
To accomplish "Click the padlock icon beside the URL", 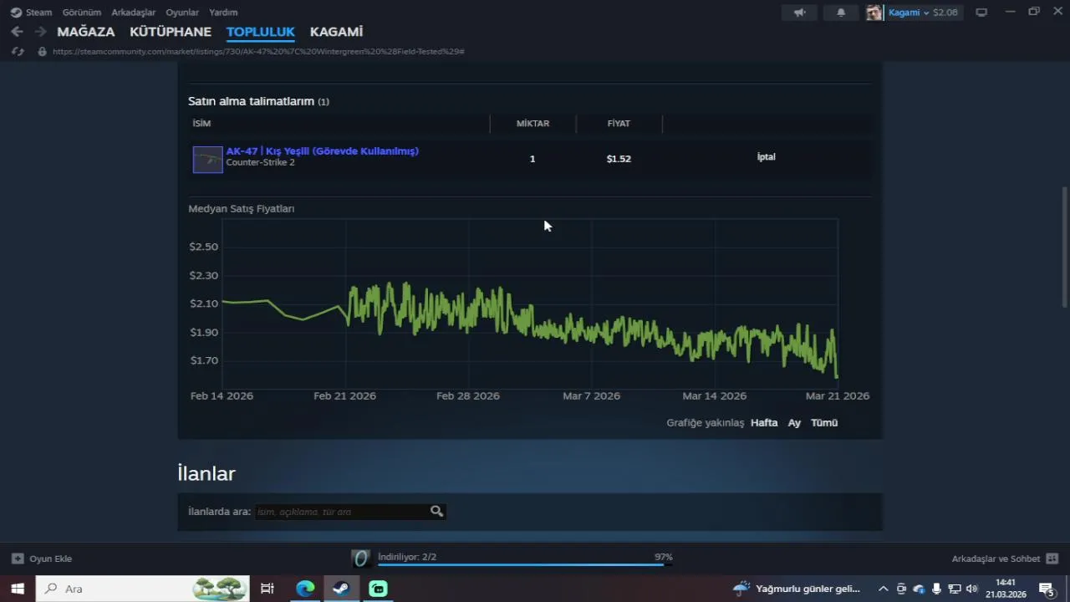I will point(42,52).
